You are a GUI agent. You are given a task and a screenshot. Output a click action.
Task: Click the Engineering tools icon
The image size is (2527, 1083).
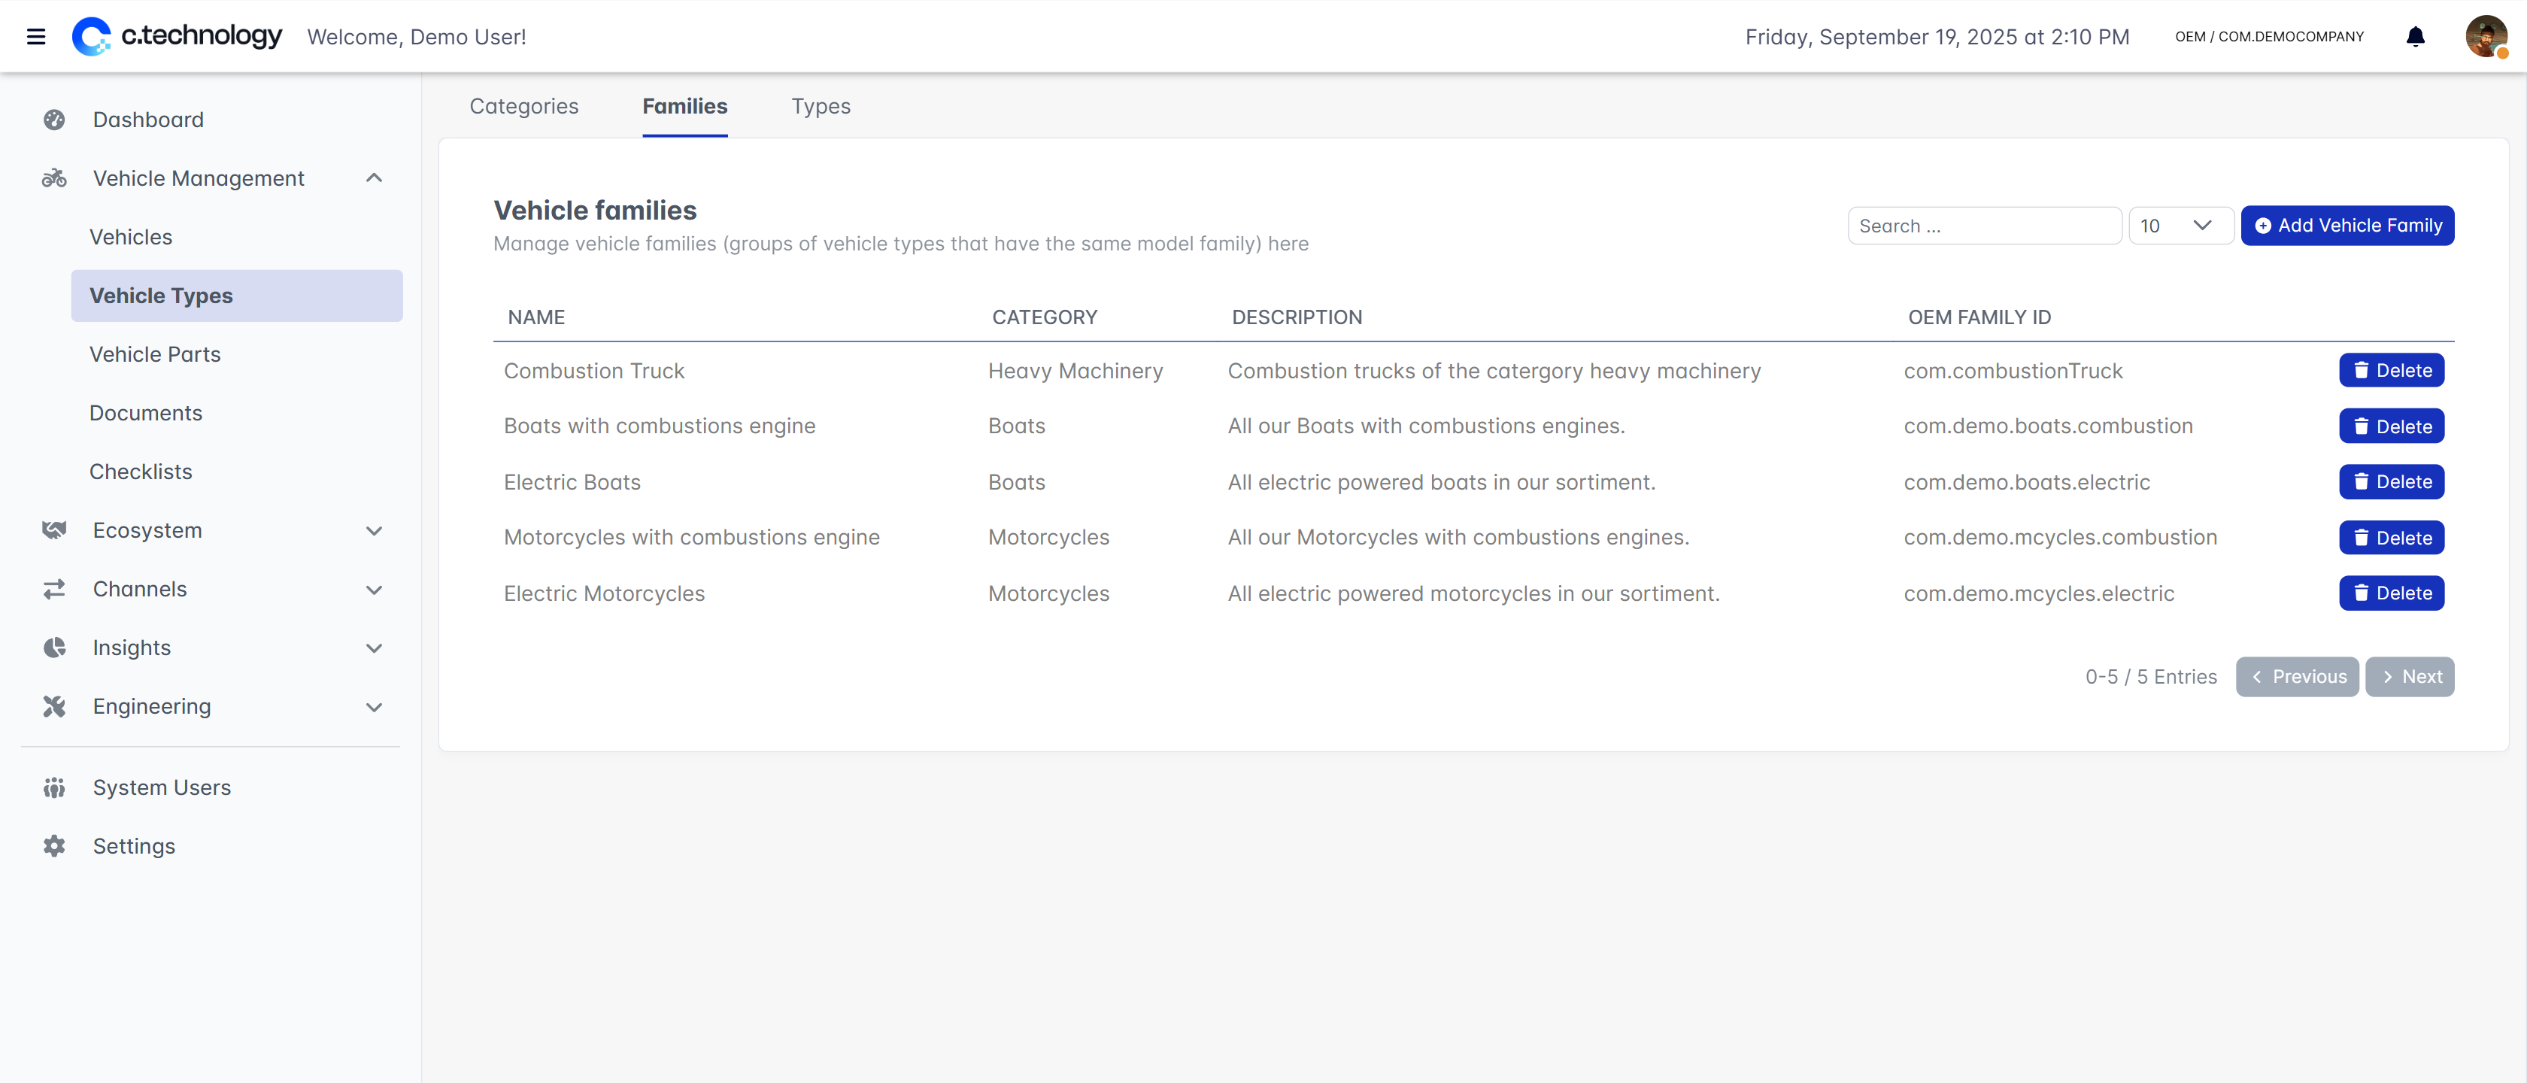tap(54, 706)
